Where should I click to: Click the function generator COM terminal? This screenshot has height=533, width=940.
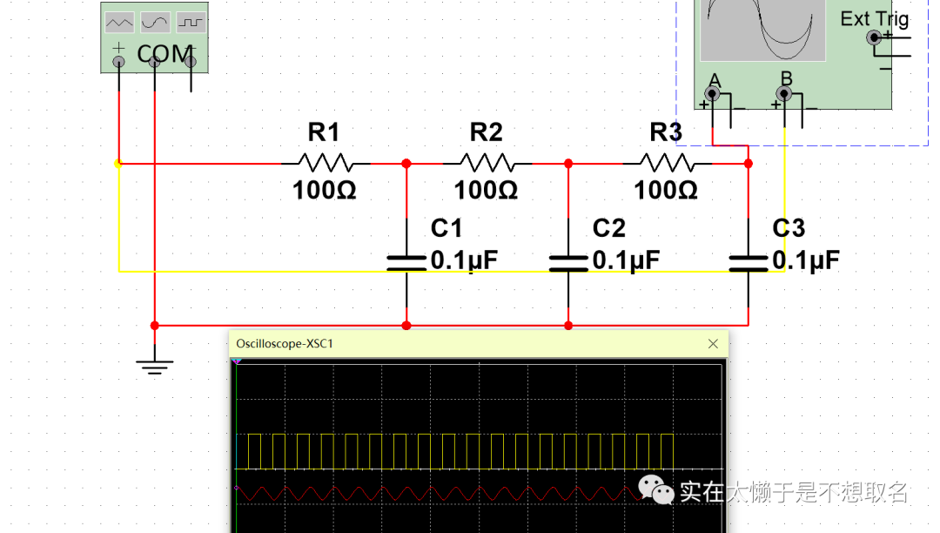point(154,61)
